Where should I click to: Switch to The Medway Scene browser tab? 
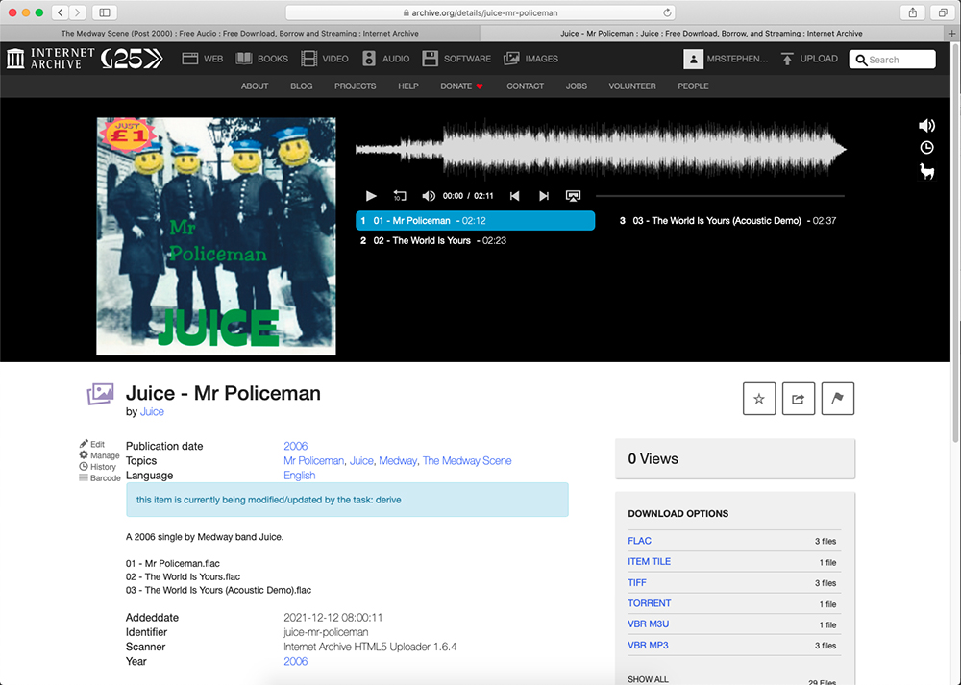[239, 34]
